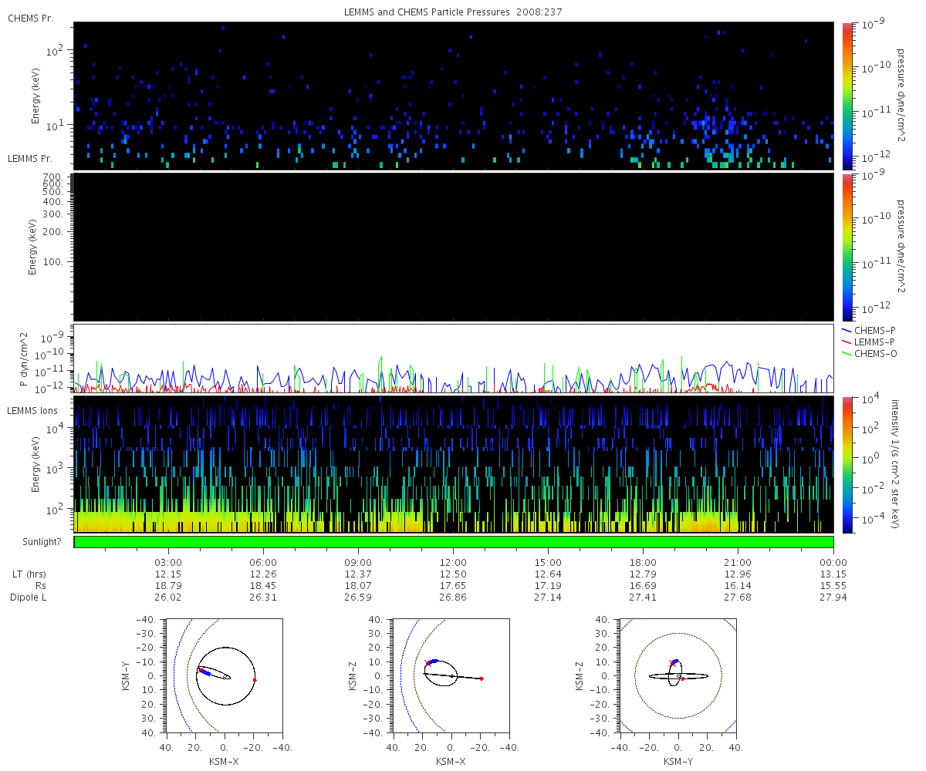Click the green Sunlight indicator bar
The width and height of the screenshot is (926, 771).
coord(454,542)
